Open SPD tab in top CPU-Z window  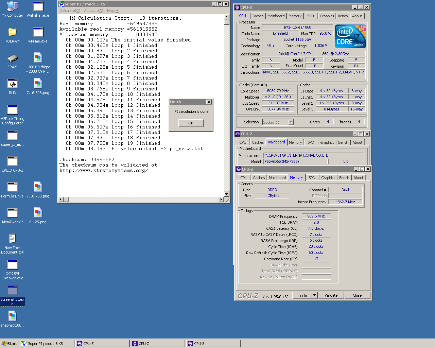point(310,16)
